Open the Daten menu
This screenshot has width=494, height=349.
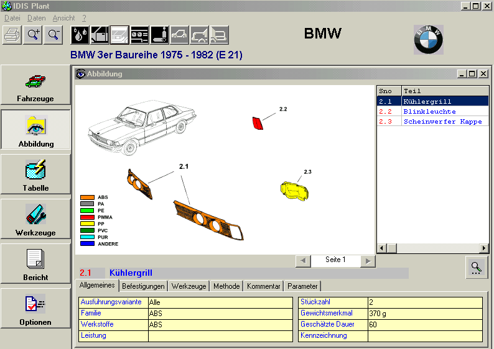tap(37, 18)
